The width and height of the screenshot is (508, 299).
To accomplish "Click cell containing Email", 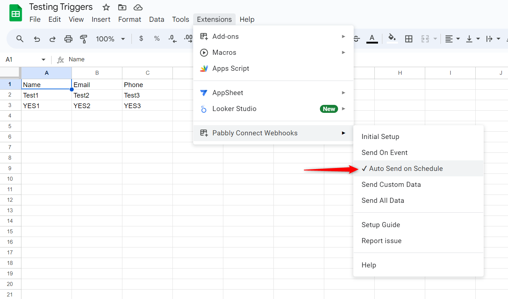I will coord(97,85).
